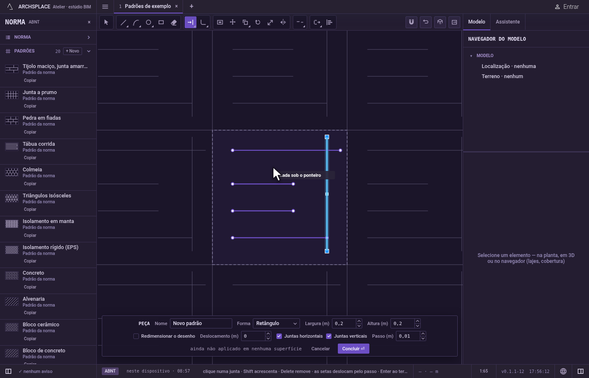Screen dimensions: 589x378
Task: Select the arc drawing tool
Action: coord(136,22)
